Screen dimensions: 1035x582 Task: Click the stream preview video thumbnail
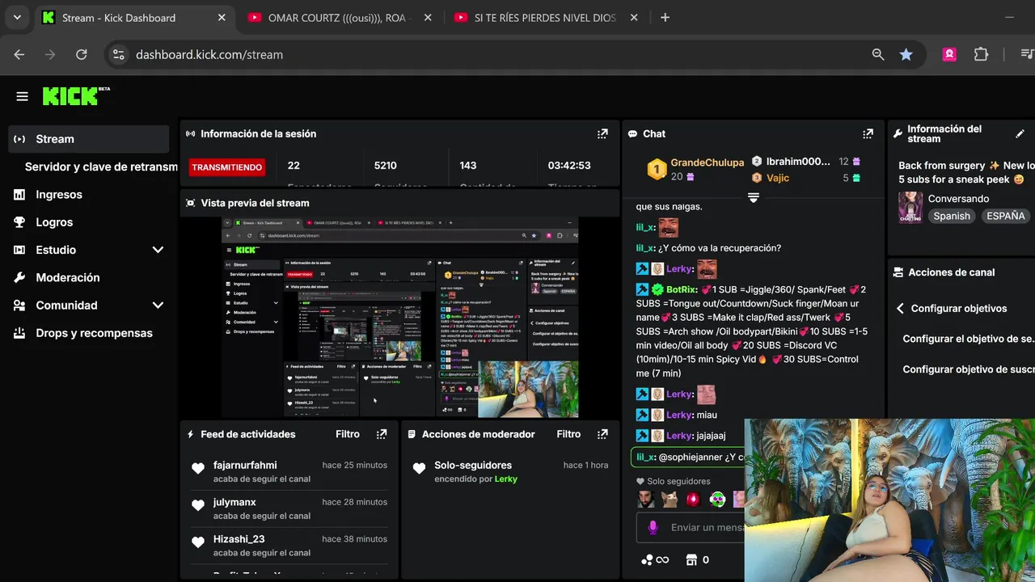[x=400, y=317]
